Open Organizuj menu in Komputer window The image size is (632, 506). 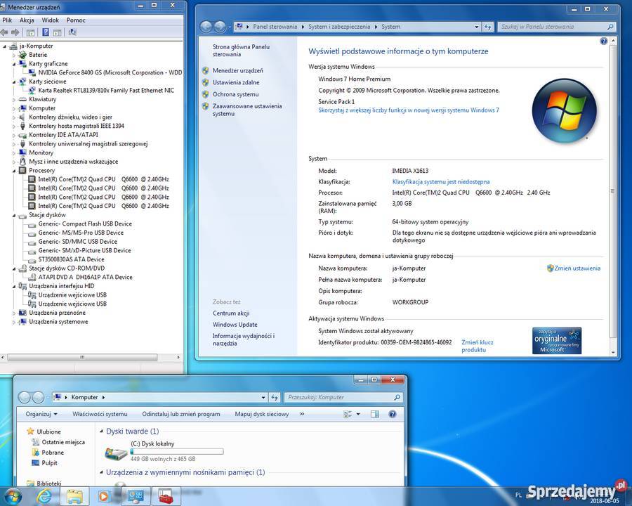coord(41,414)
